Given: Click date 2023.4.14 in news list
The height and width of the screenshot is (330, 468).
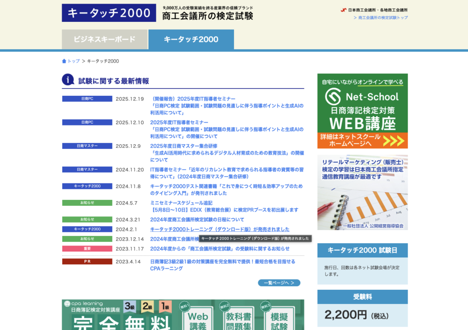Looking at the screenshot, I should (x=128, y=262).
